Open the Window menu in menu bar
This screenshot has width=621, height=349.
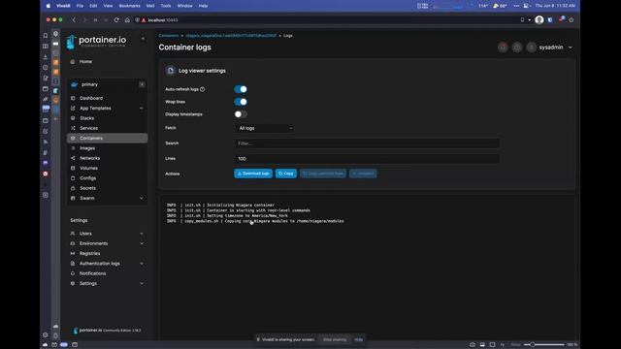[x=184, y=6]
